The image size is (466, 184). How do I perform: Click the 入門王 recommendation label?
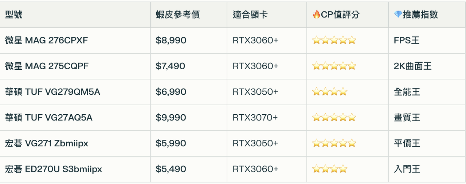(407, 169)
